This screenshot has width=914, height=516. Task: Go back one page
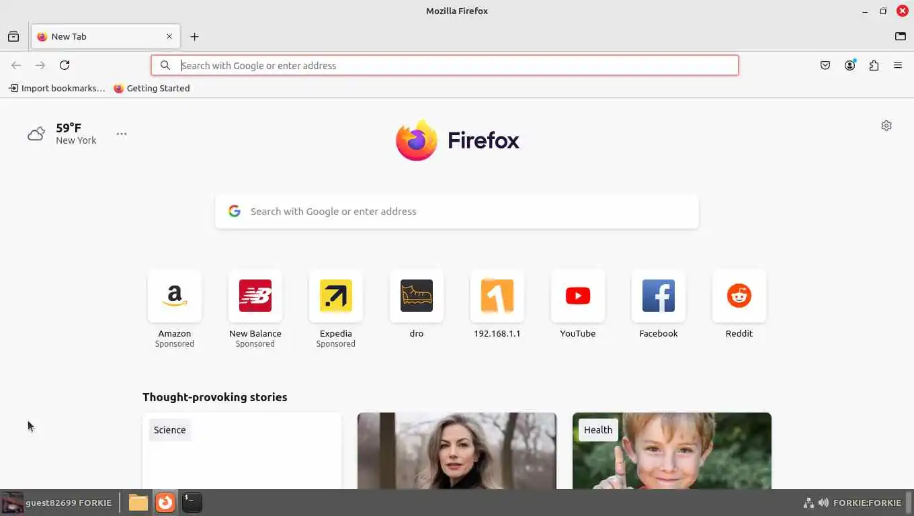click(x=16, y=65)
